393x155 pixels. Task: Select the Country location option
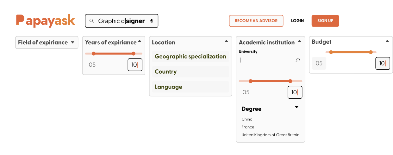click(x=190, y=72)
